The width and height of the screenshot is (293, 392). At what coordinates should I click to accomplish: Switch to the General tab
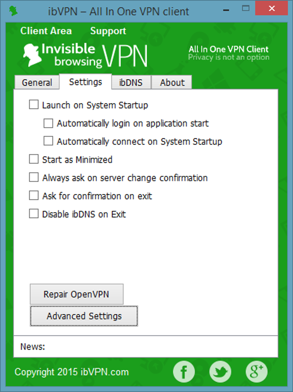[x=37, y=82]
